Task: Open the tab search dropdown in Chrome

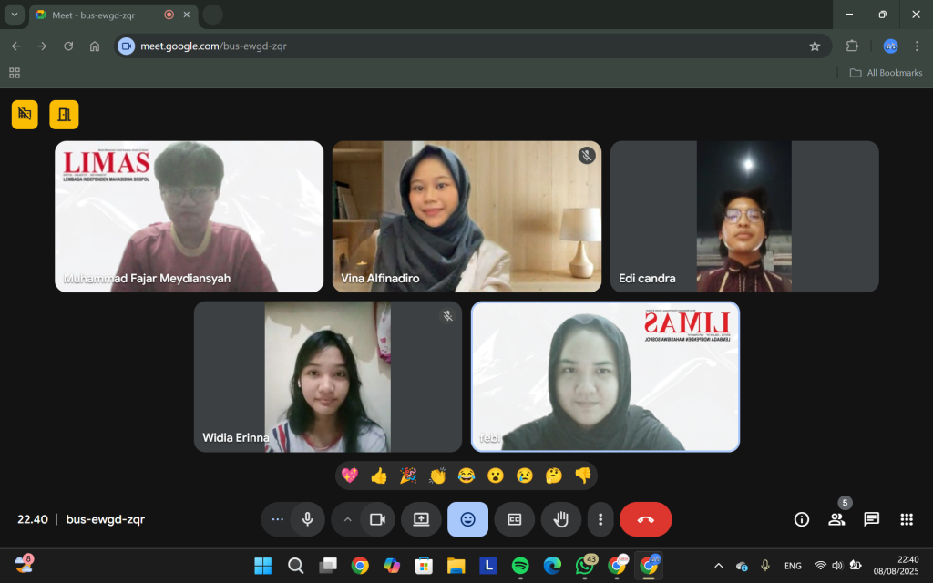Action: (15, 15)
